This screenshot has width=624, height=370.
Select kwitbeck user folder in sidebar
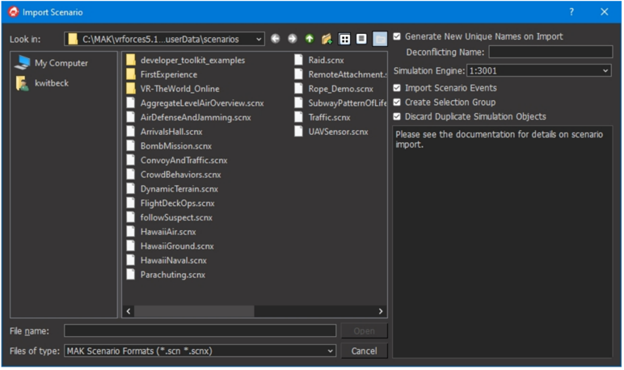tap(42, 83)
